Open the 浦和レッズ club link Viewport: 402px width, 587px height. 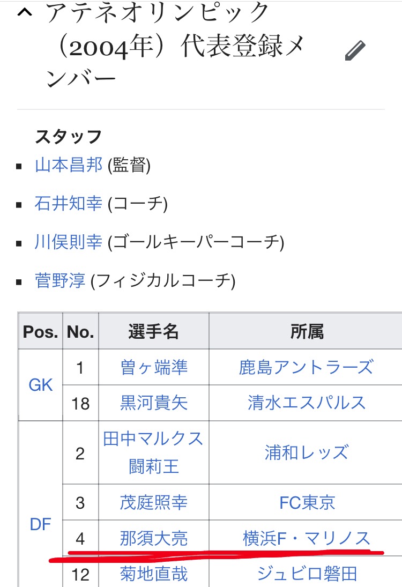[x=306, y=452]
